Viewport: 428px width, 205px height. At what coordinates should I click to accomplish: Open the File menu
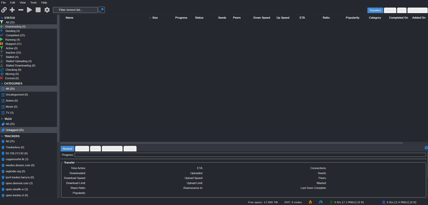3,3
